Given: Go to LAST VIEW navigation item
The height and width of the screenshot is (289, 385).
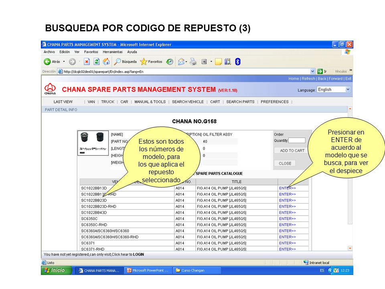Looking at the screenshot, I should 63,102.
